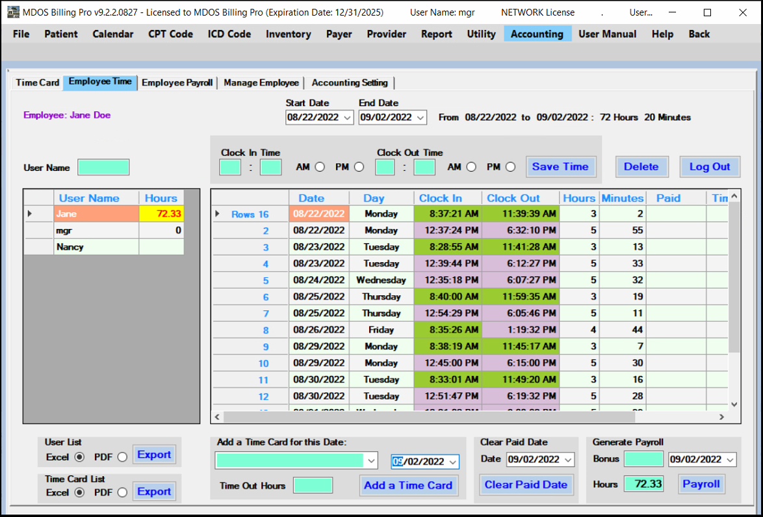Switch to the Accounting Setting tab
Image resolution: width=763 pixels, height=517 pixels.
pos(350,83)
